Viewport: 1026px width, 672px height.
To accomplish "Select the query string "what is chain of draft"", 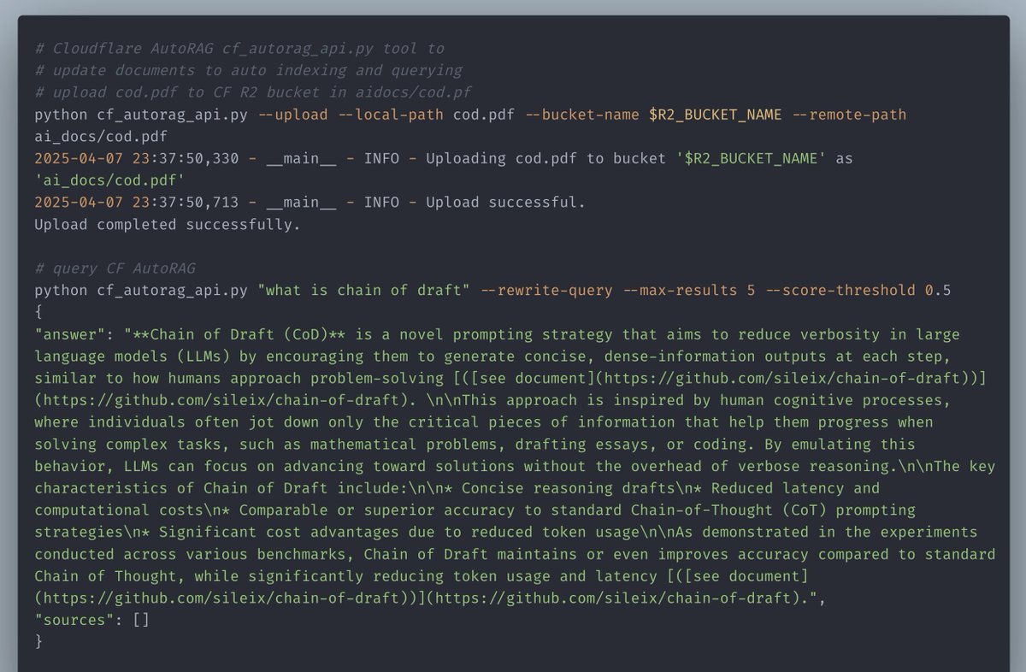I will [x=364, y=291].
